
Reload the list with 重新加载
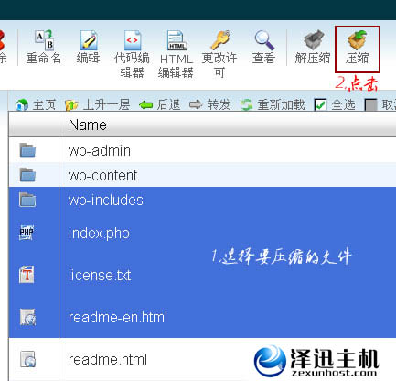[273, 105]
